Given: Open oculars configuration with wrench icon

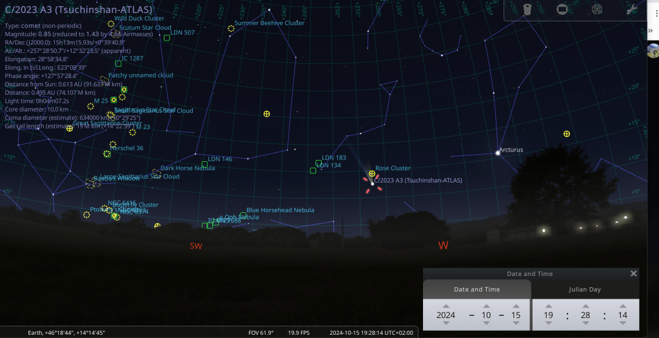Looking at the screenshot, I should pos(631,9).
